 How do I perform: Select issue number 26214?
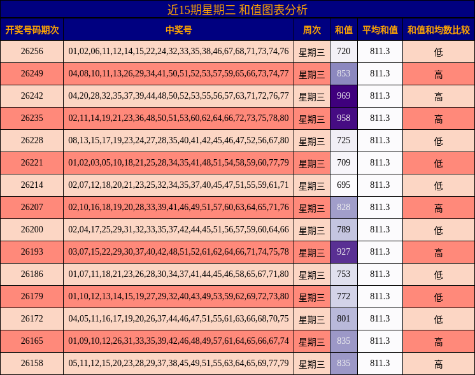32,185
